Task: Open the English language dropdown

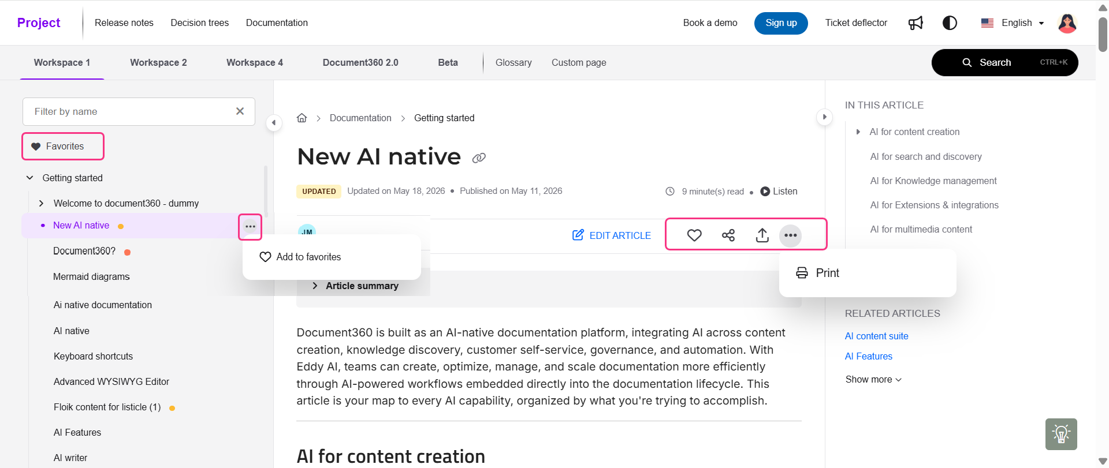Action: [1013, 23]
